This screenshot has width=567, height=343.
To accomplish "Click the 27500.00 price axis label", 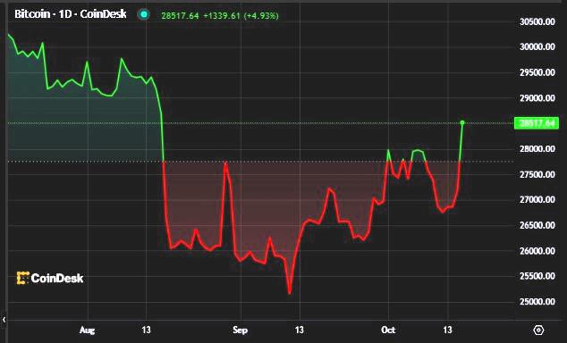I will coord(537,174).
